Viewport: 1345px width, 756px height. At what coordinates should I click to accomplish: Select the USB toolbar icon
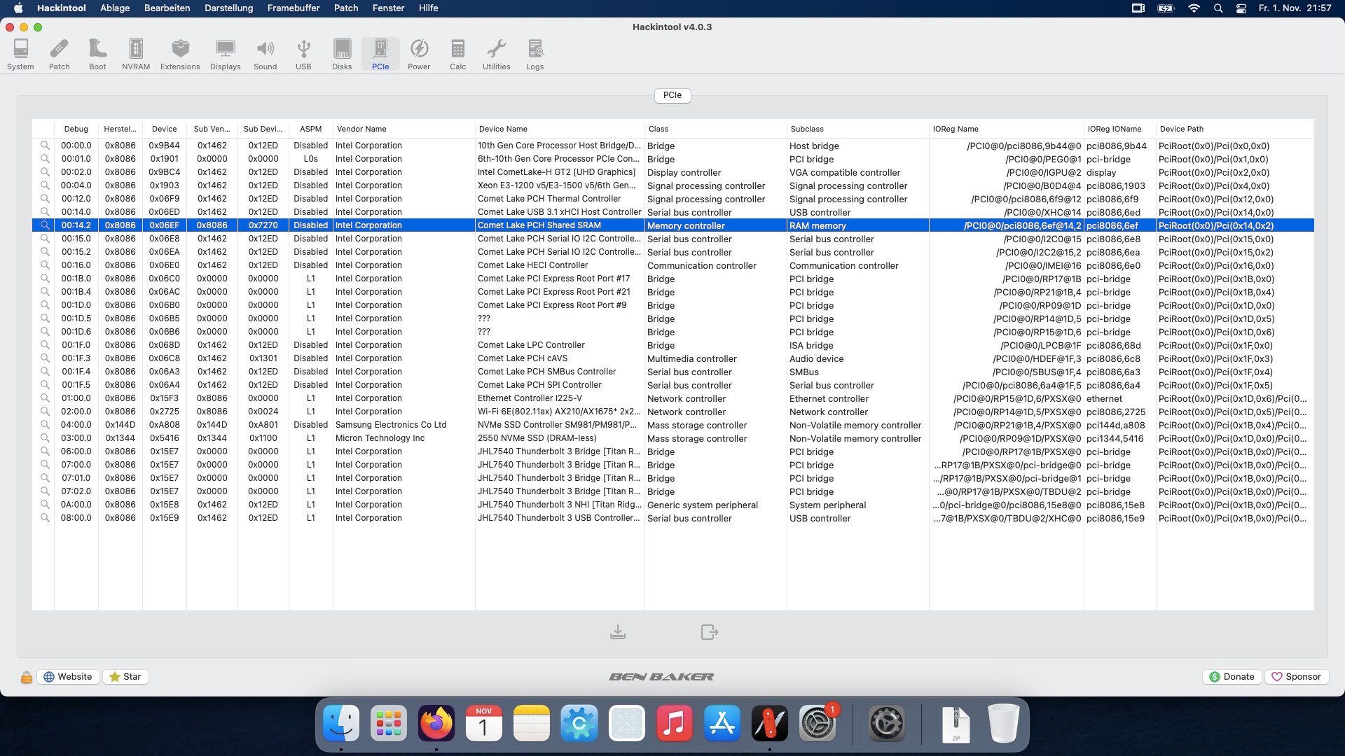click(303, 54)
